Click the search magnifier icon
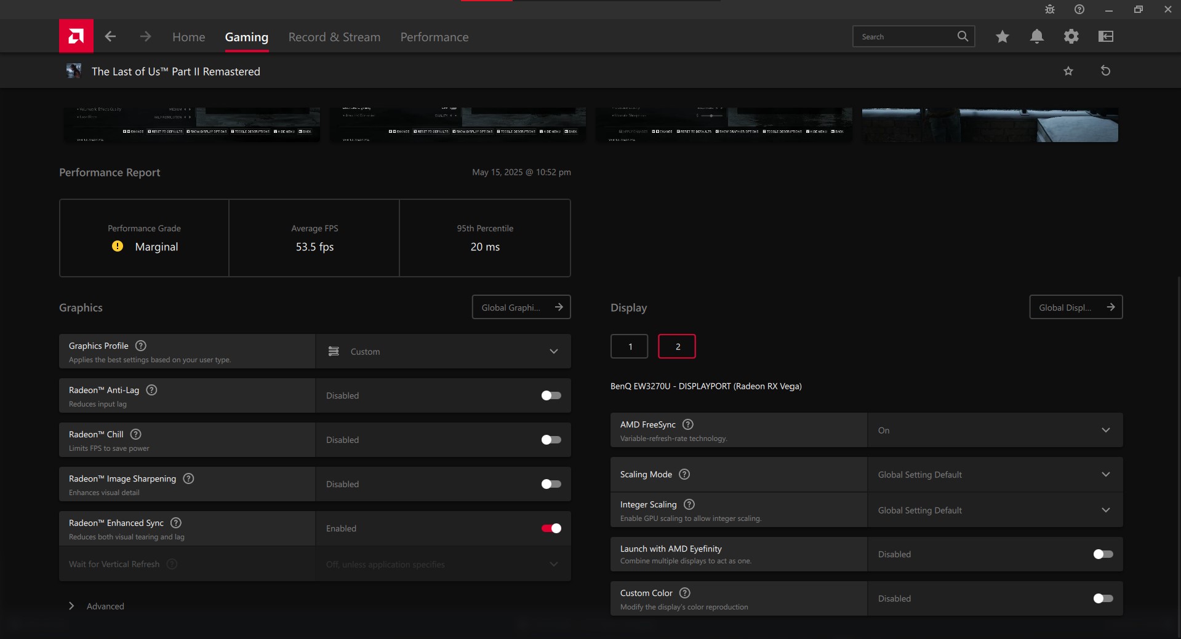Image resolution: width=1181 pixels, height=639 pixels. coord(963,36)
